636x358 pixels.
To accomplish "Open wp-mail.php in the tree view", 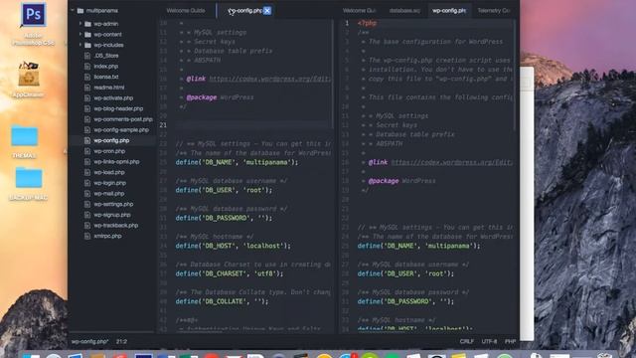I will pyautogui.click(x=108, y=194).
